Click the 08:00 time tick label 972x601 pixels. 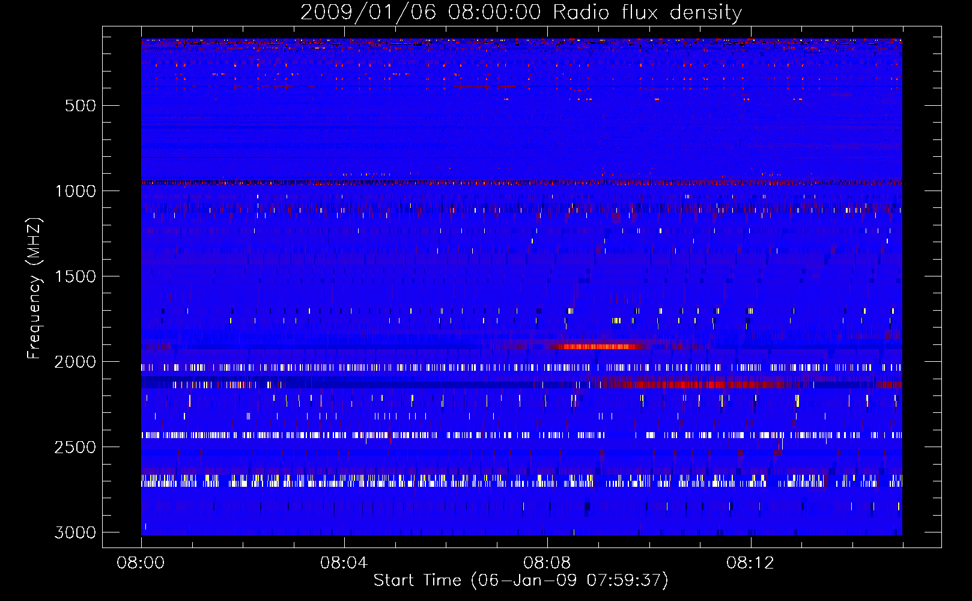(141, 563)
